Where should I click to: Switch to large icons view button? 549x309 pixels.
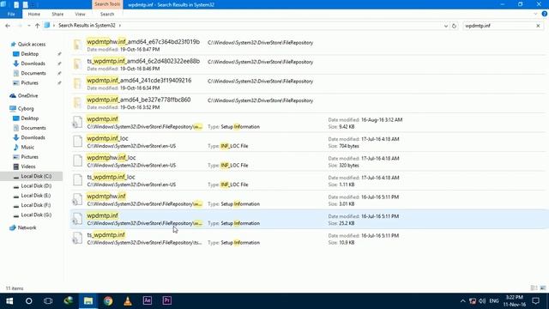[543, 288]
